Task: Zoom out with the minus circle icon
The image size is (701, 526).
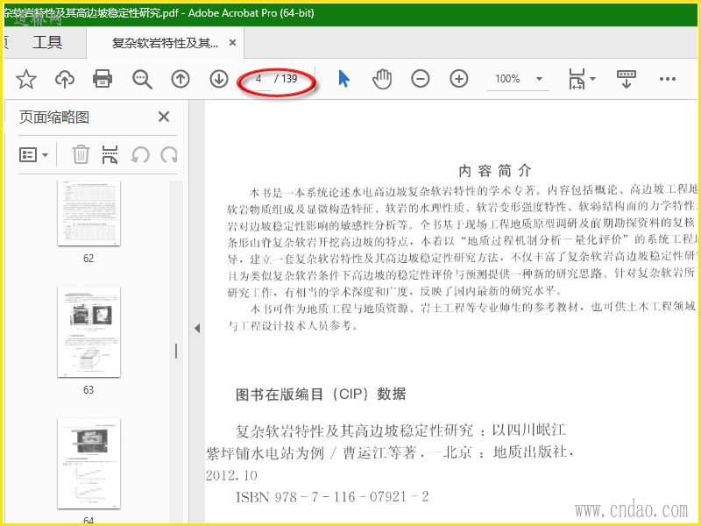Action: coord(421,79)
